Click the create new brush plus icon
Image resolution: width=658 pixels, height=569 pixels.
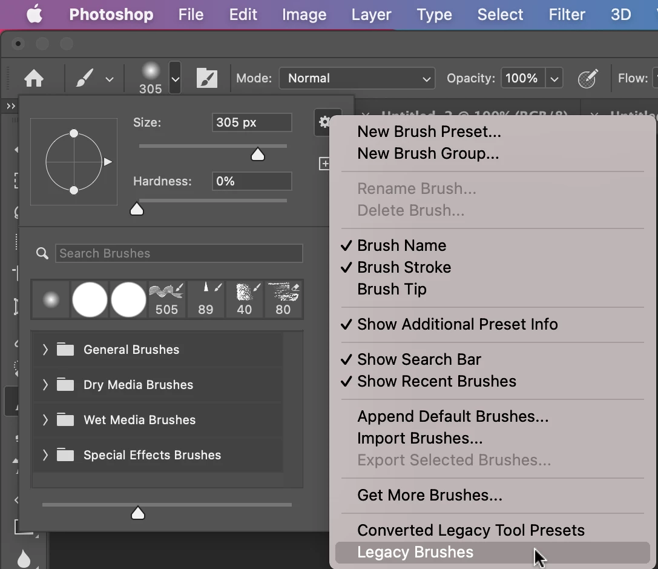(324, 164)
